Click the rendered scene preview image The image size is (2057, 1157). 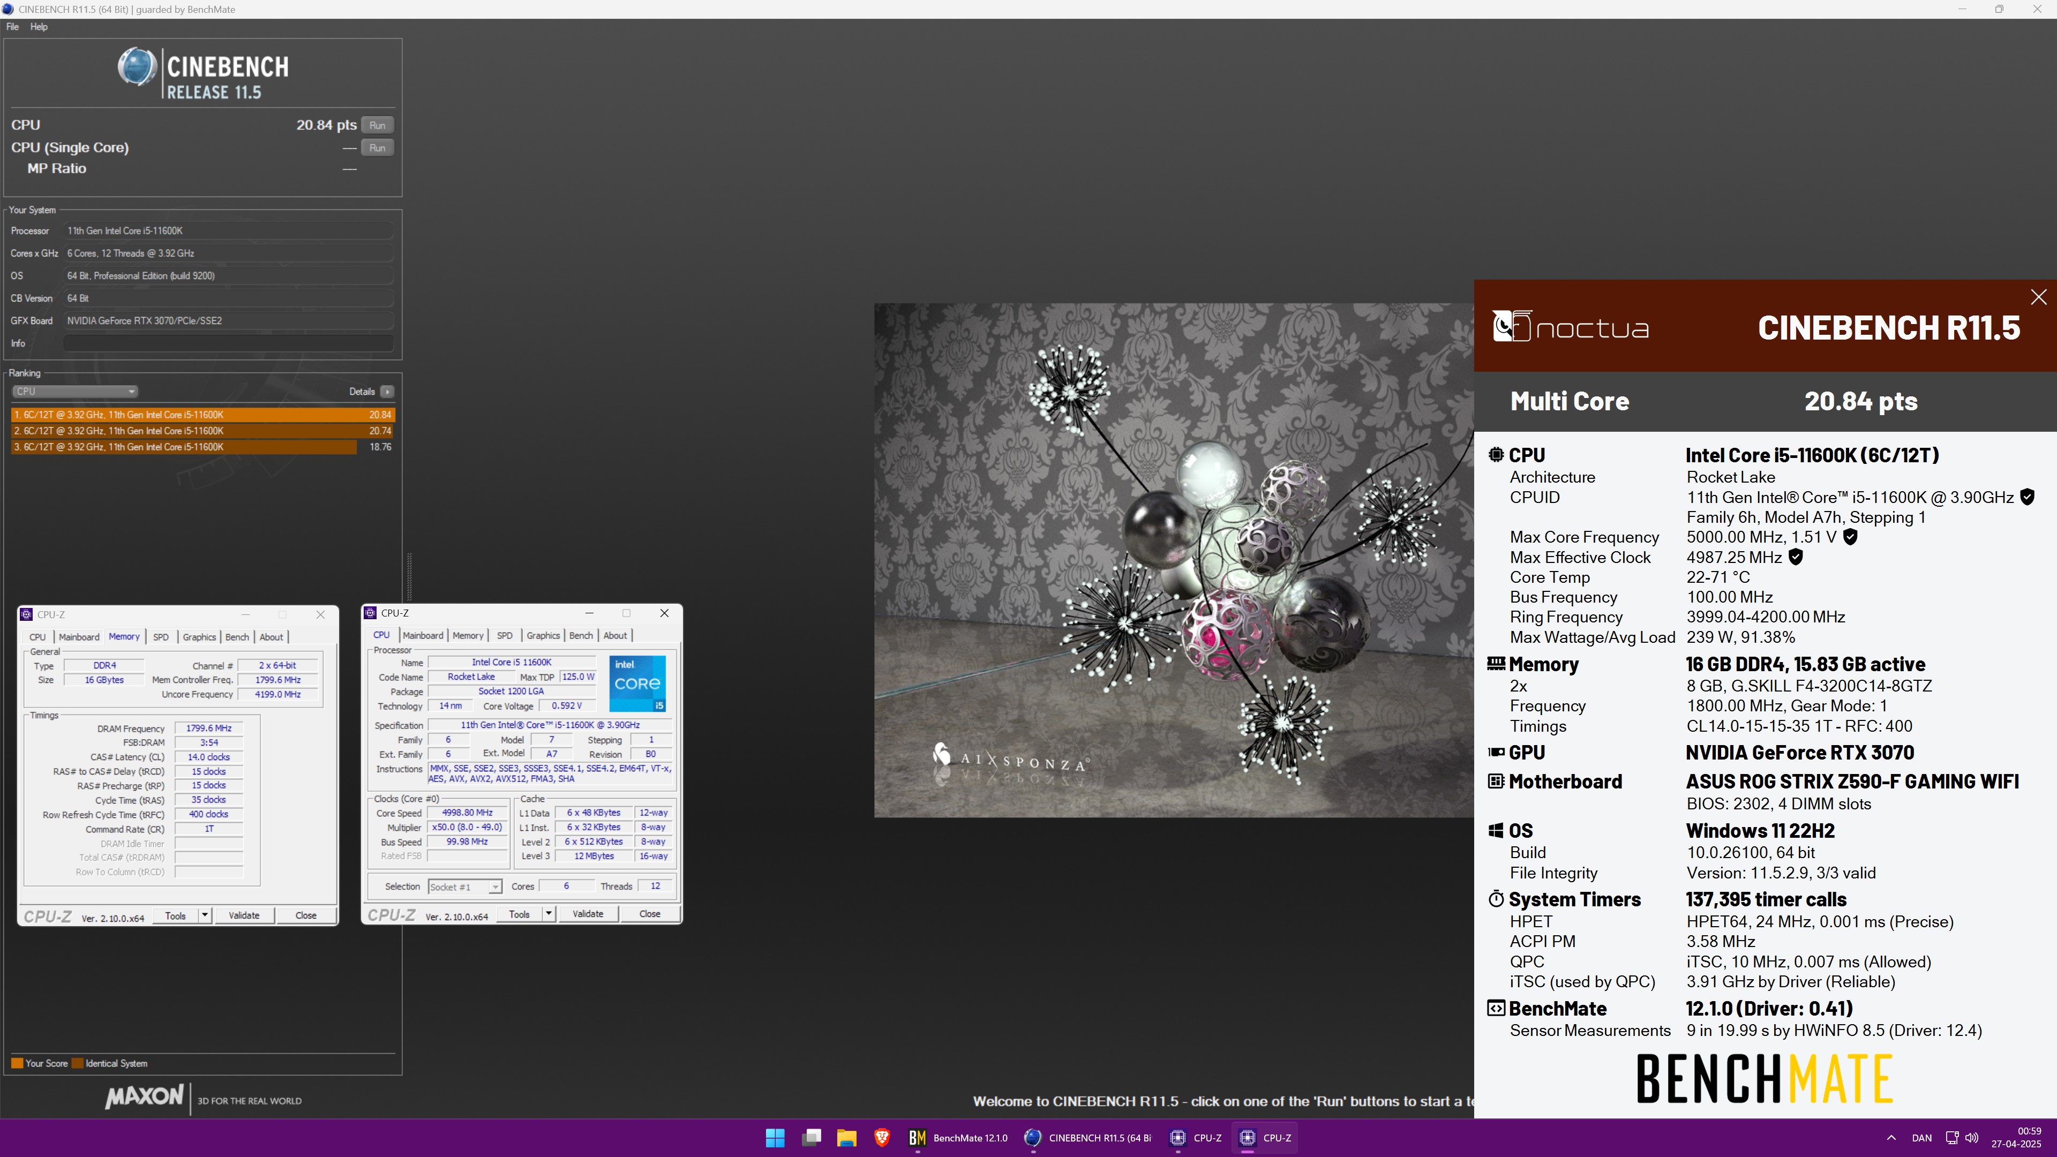pyautogui.click(x=1174, y=560)
